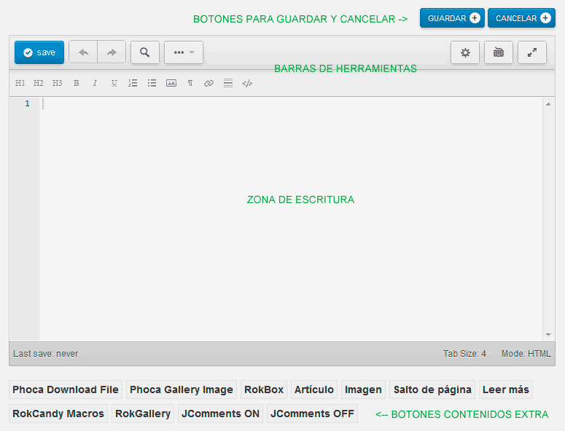Apply H1 heading from toolbar
This screenshot has height=431, width=565.
click(20, 84)
